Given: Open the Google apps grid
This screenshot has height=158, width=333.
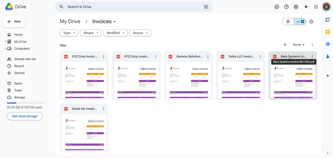Looking at the screenshot, I should 316,7.
